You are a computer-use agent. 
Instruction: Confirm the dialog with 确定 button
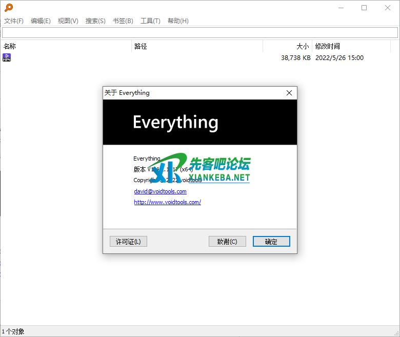[x=271, y=242]
